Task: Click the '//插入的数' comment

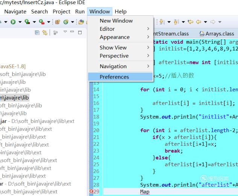Action: [x=179, y=75]
